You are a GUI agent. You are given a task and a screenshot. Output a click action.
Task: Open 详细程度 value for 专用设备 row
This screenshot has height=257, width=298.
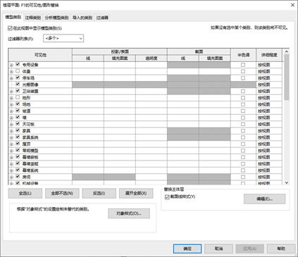point(269,65)
